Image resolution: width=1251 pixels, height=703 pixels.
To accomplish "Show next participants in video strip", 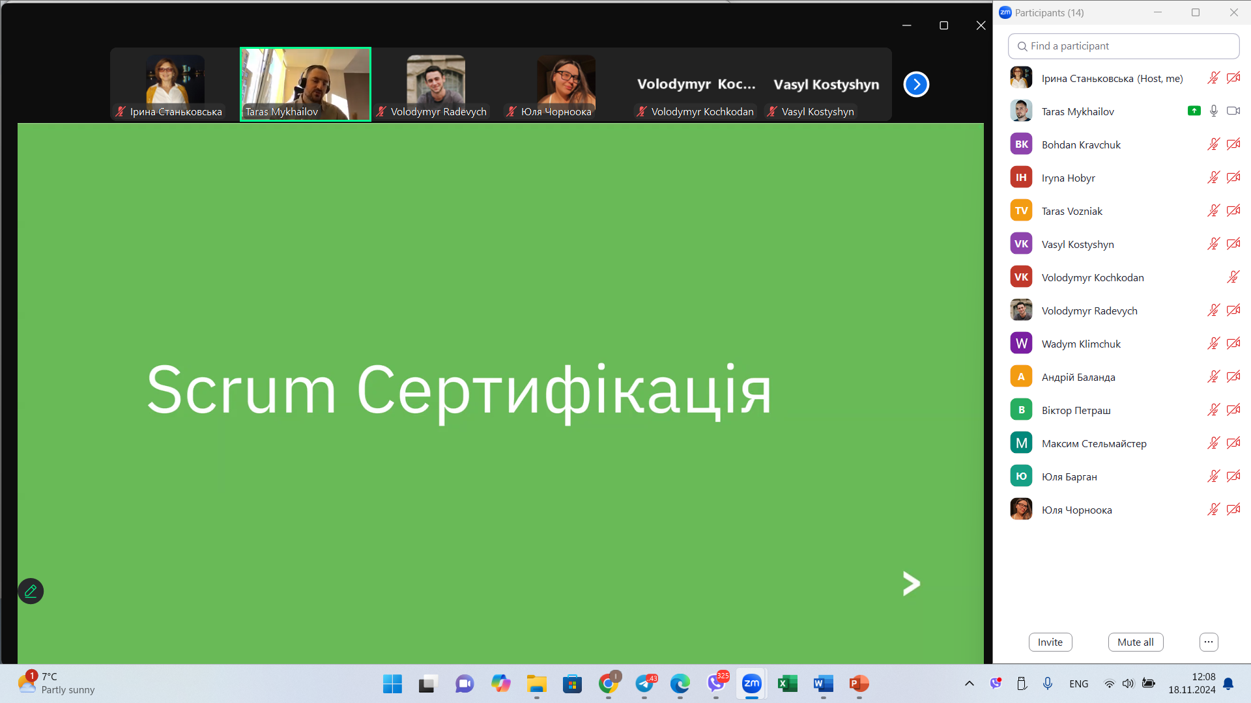I will pos(916,84).
